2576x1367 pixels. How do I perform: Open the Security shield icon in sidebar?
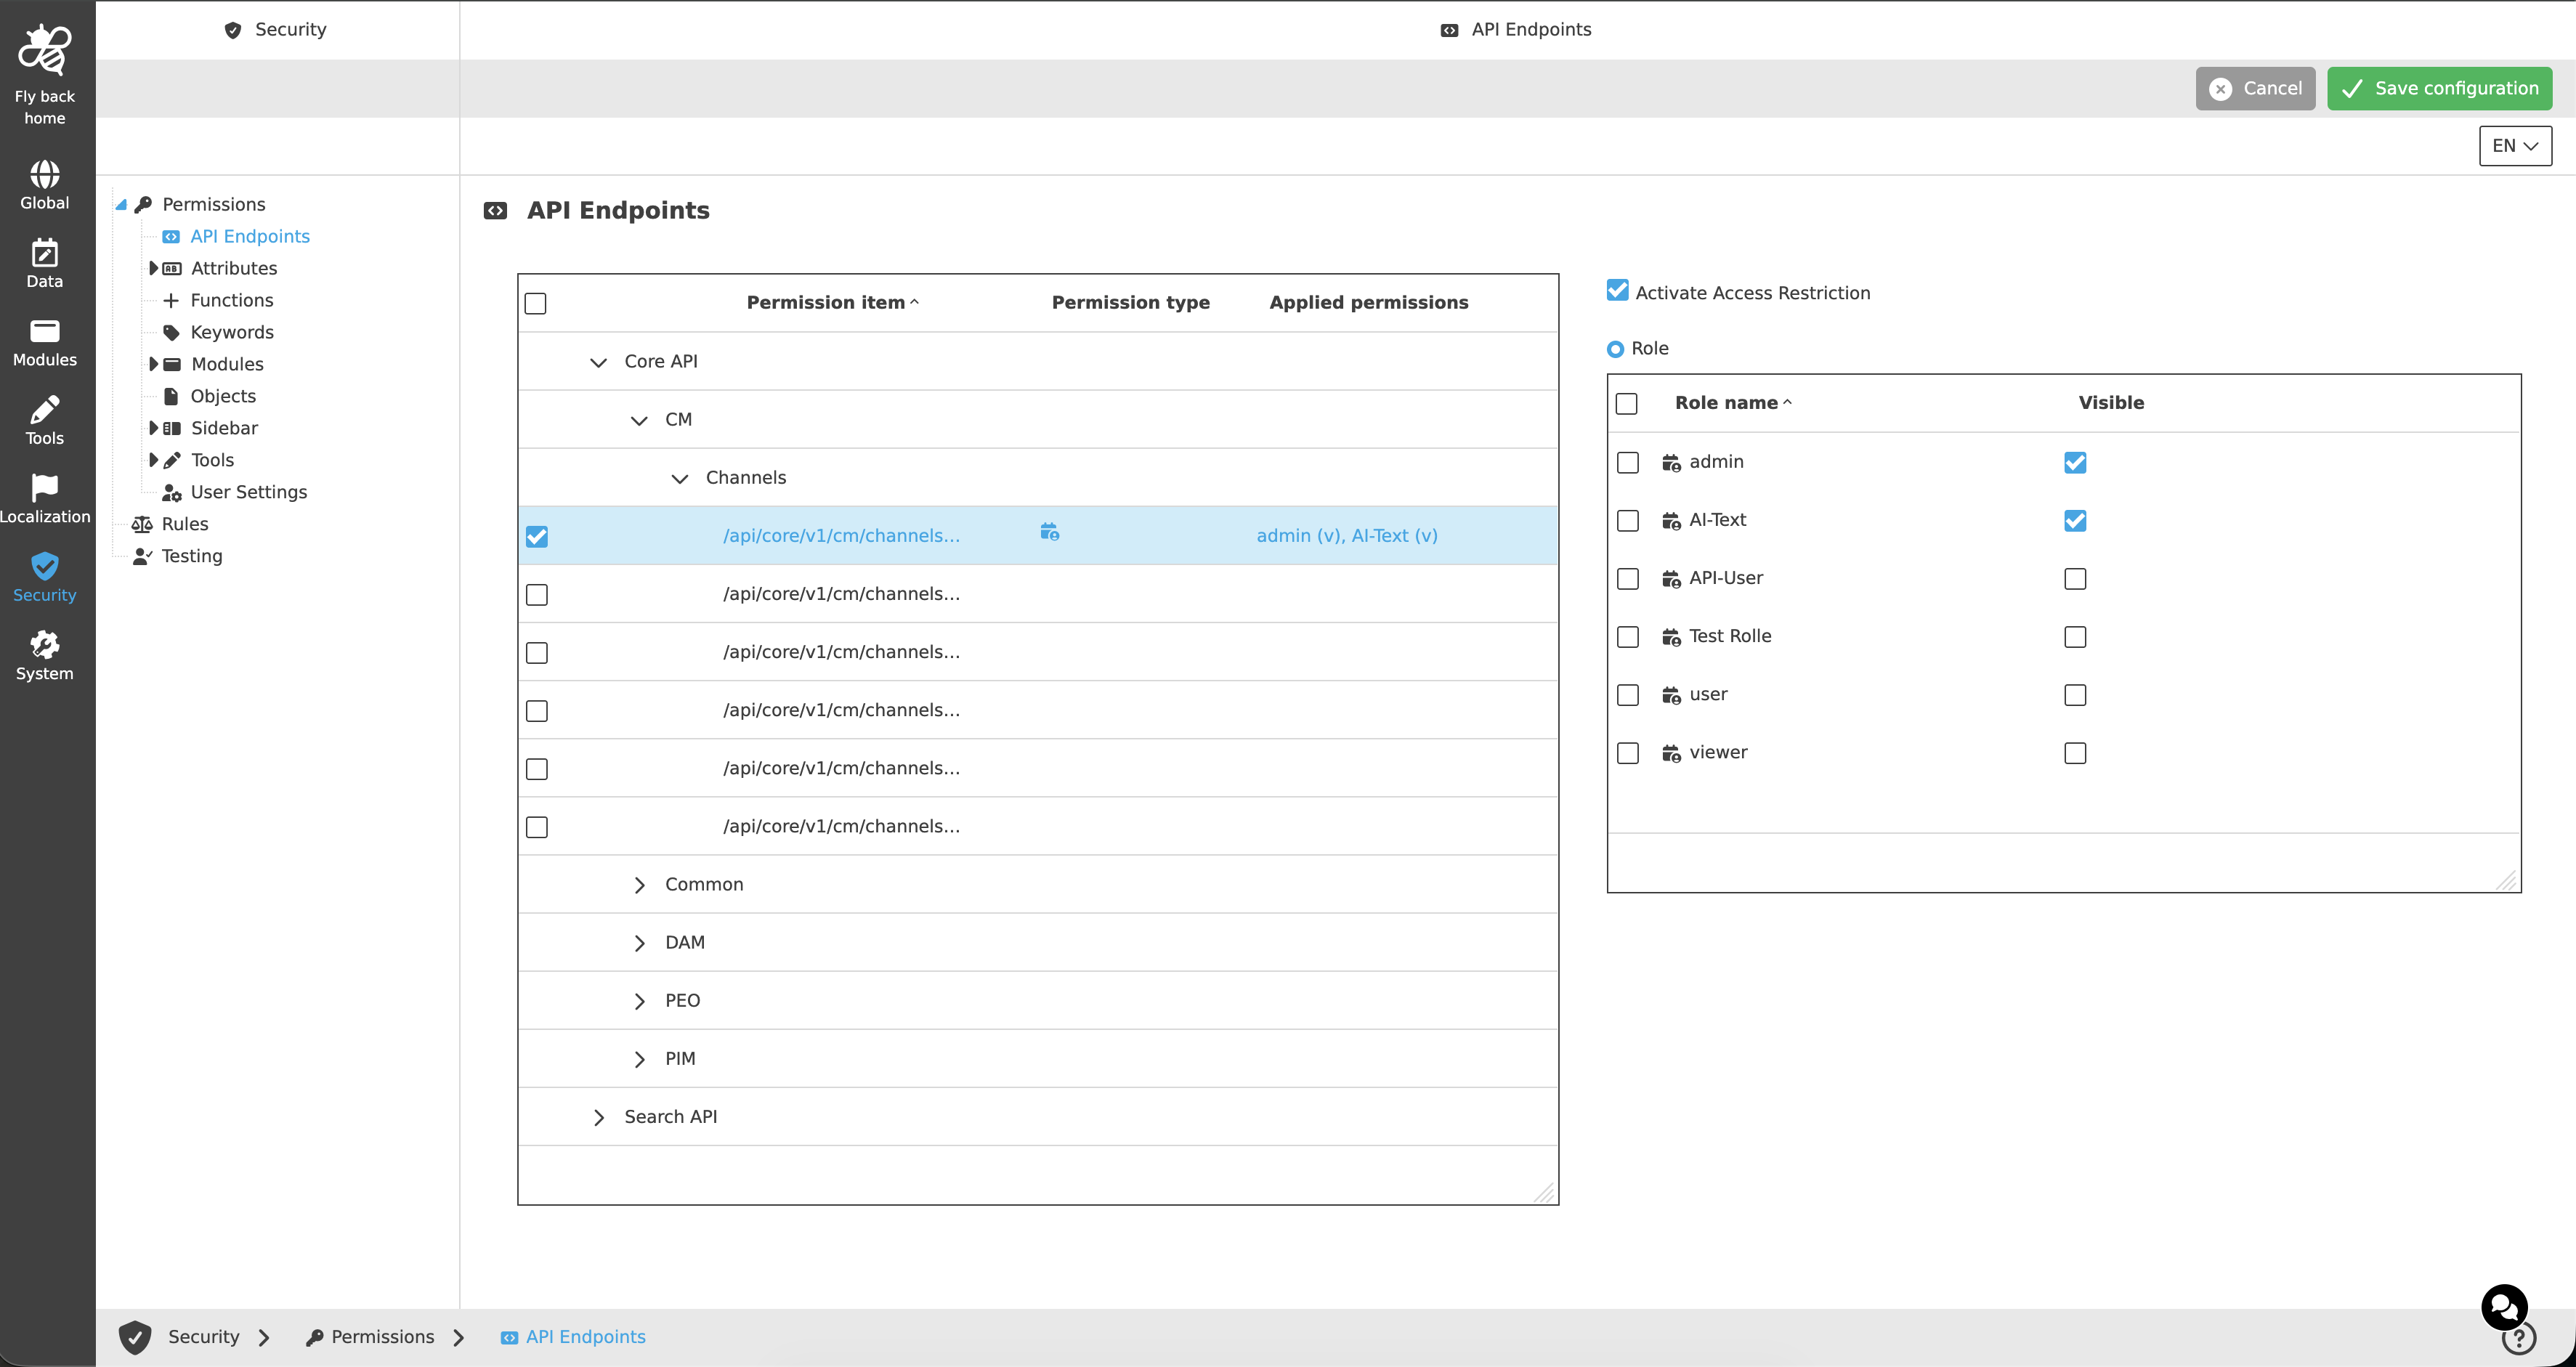[x=45, y=566]
